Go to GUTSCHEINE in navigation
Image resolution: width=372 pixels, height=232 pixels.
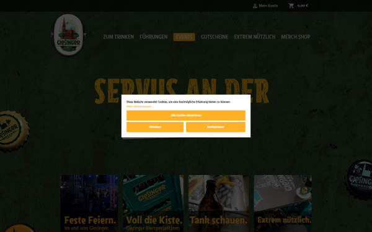pos(215,37)
